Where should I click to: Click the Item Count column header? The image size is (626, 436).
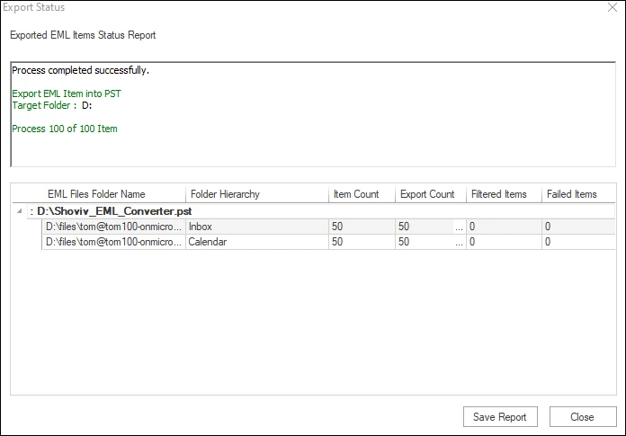point(362,194)
